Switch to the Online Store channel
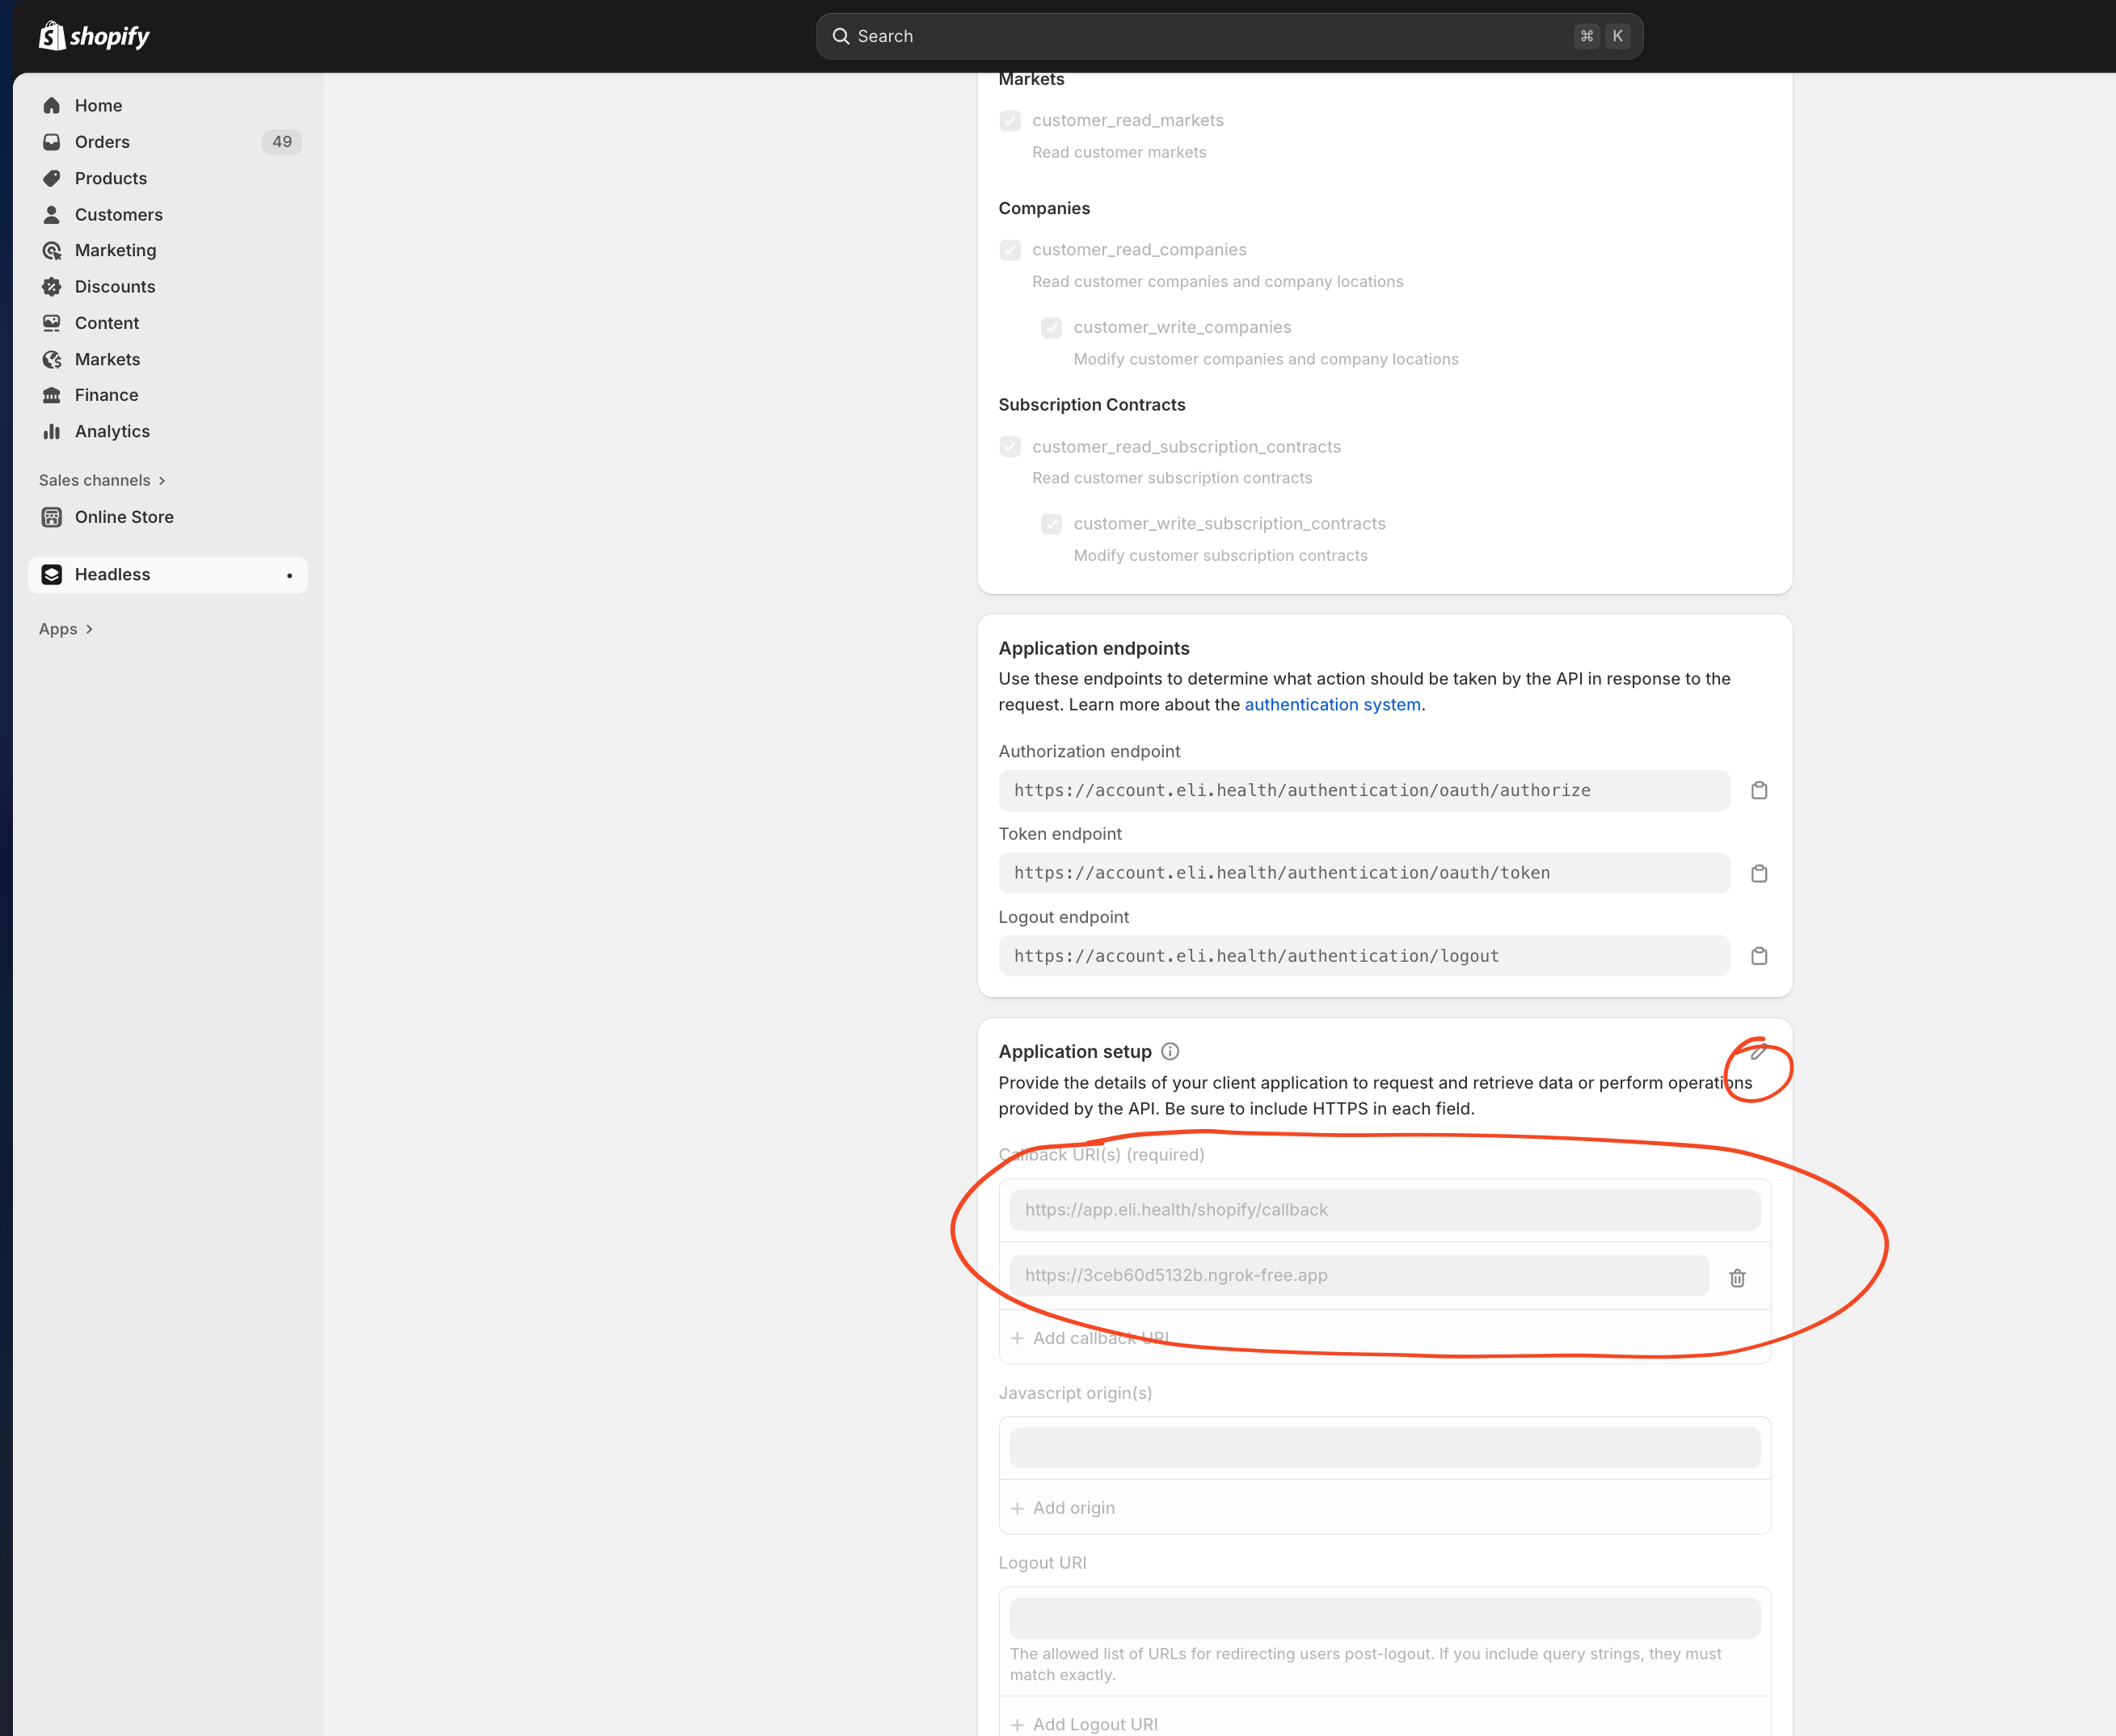 [124, 517]
